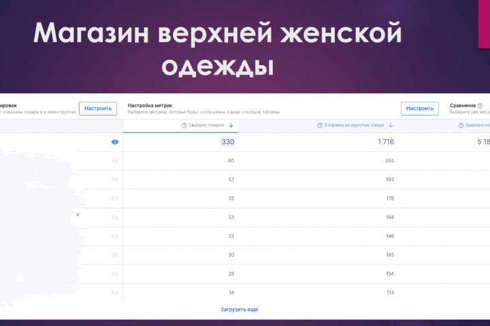Toggle eye icon in row with 28
This screenshot has height=326, width=490.
click(x=115, y=274)
